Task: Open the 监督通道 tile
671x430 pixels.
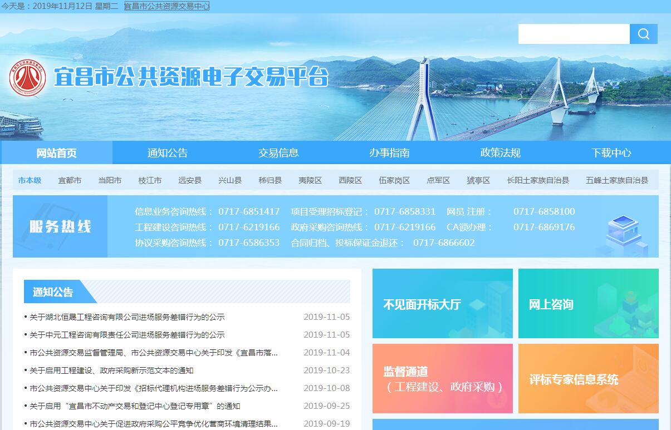Action: (x=442, y=379)
